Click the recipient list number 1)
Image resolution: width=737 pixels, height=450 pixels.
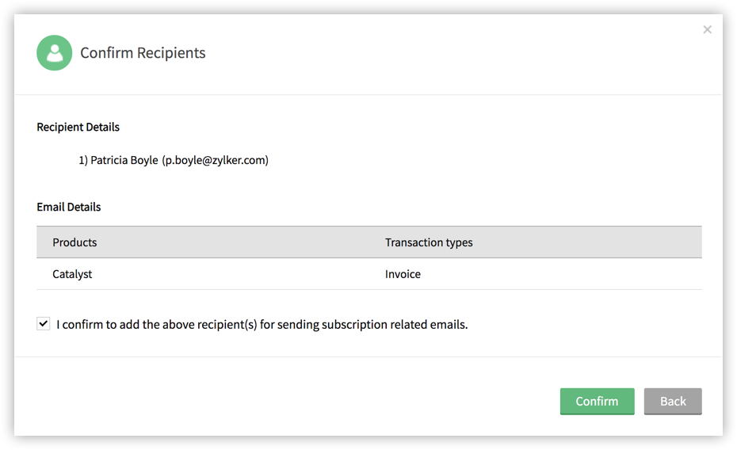point(83,160)
